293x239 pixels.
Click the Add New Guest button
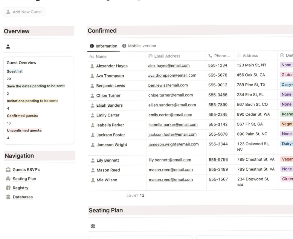[24, 12]
